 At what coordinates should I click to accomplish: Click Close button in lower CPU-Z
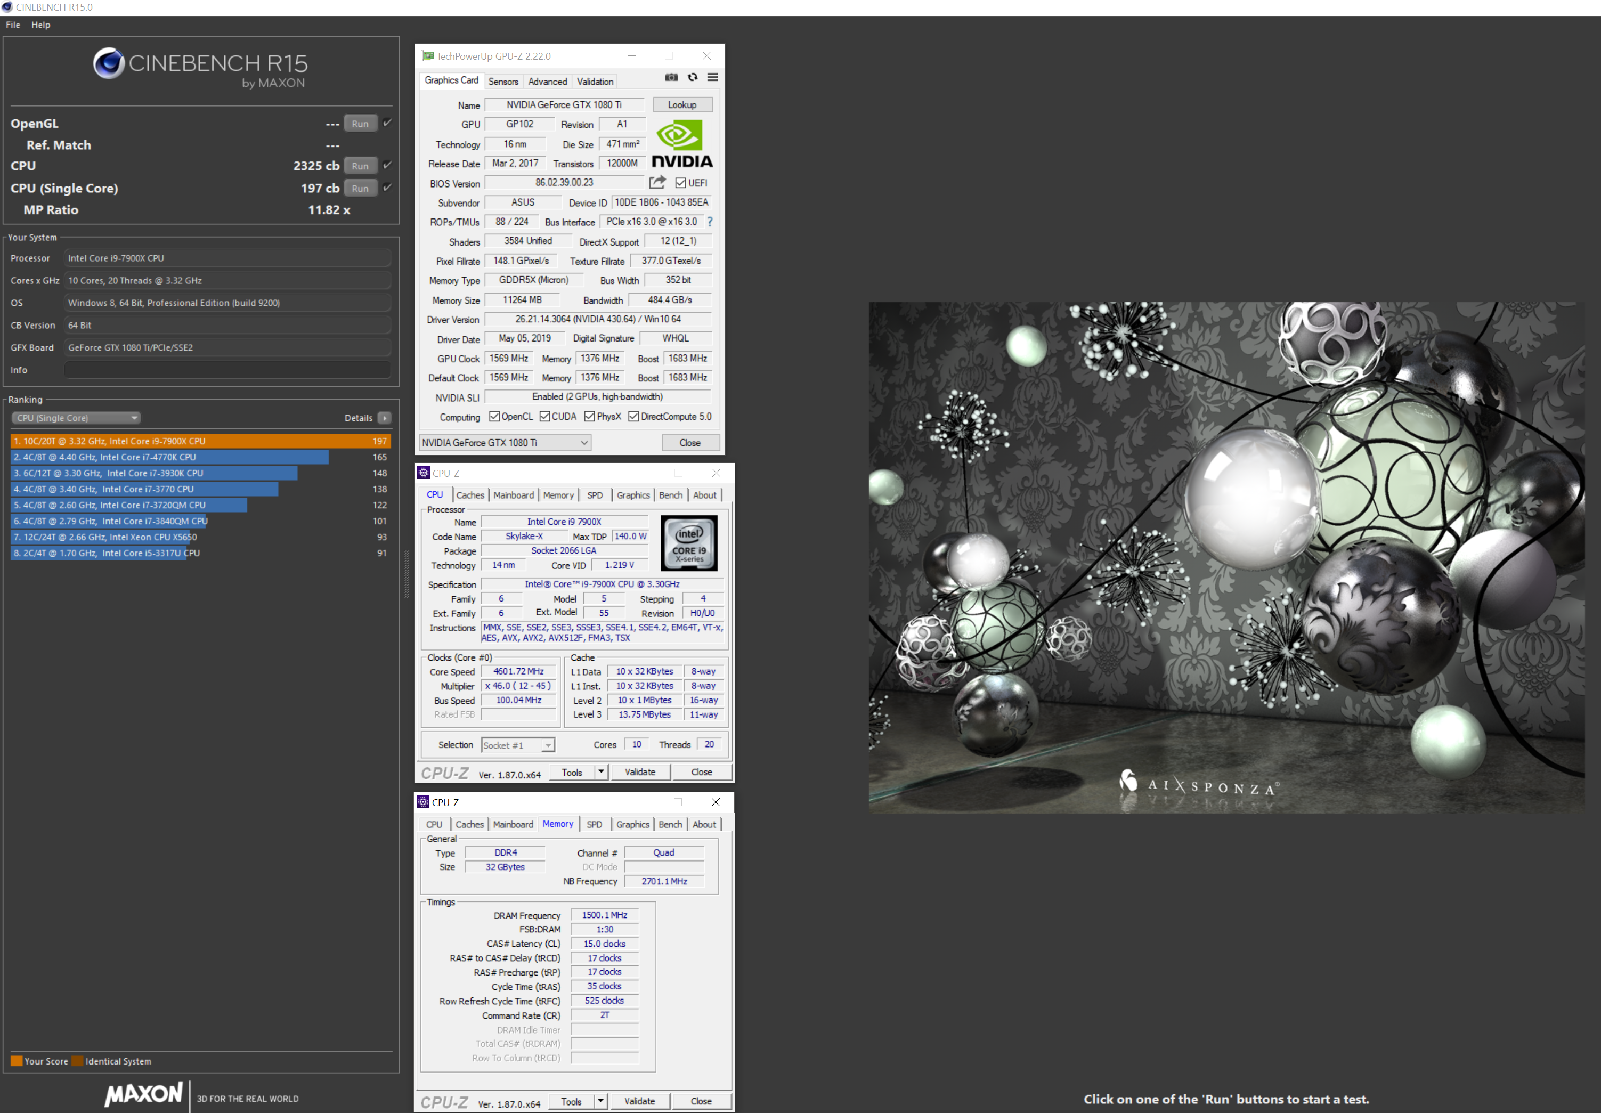[702, 1101]
